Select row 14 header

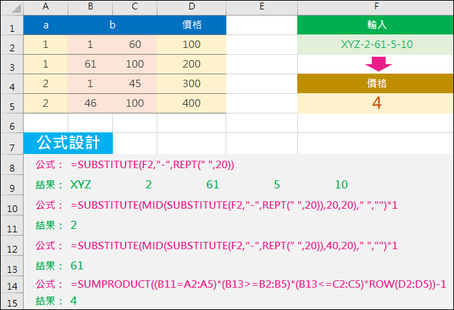coord(12,284)
